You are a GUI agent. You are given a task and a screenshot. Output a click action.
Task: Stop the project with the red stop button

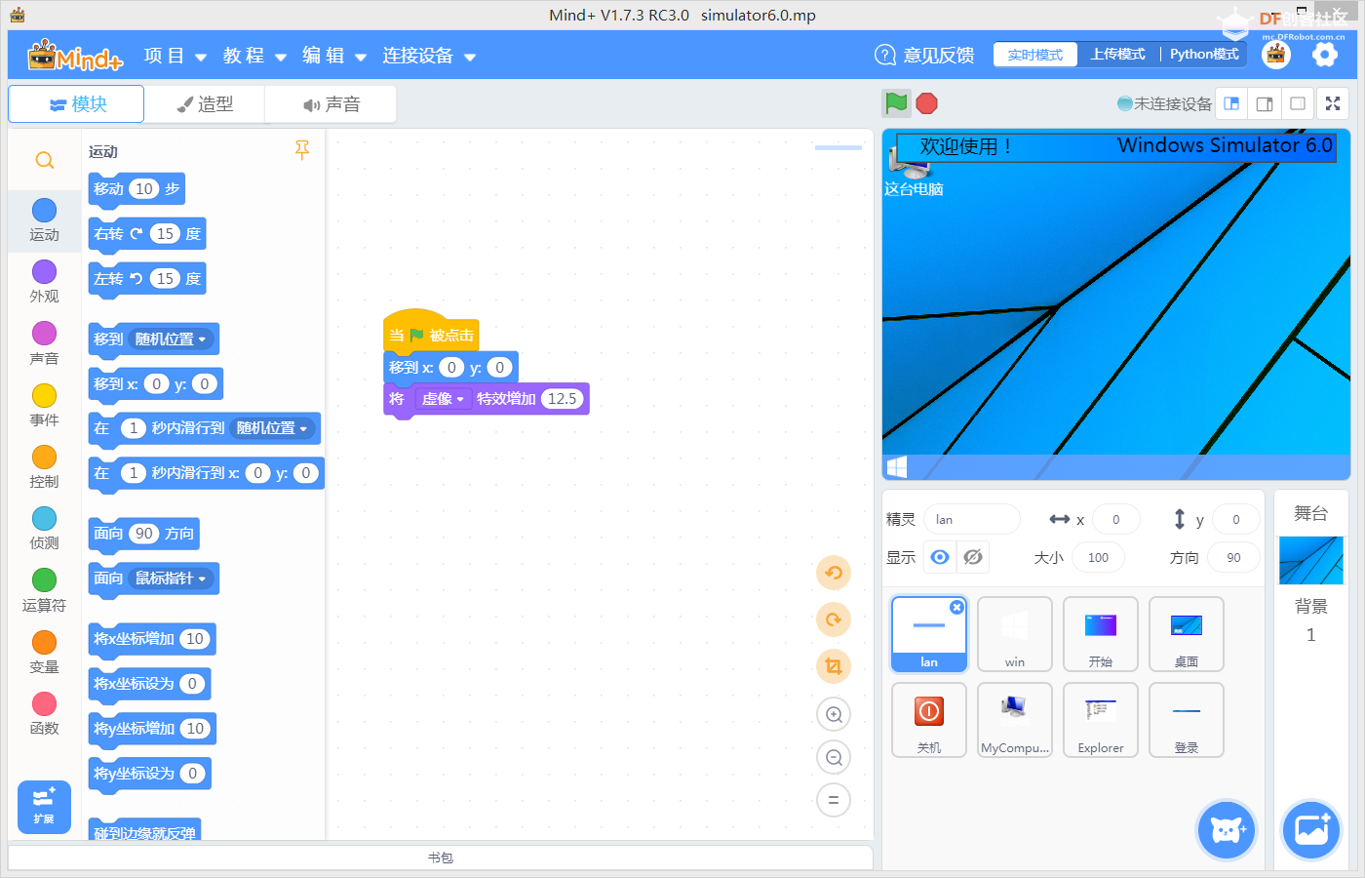(x=927, y=103)
